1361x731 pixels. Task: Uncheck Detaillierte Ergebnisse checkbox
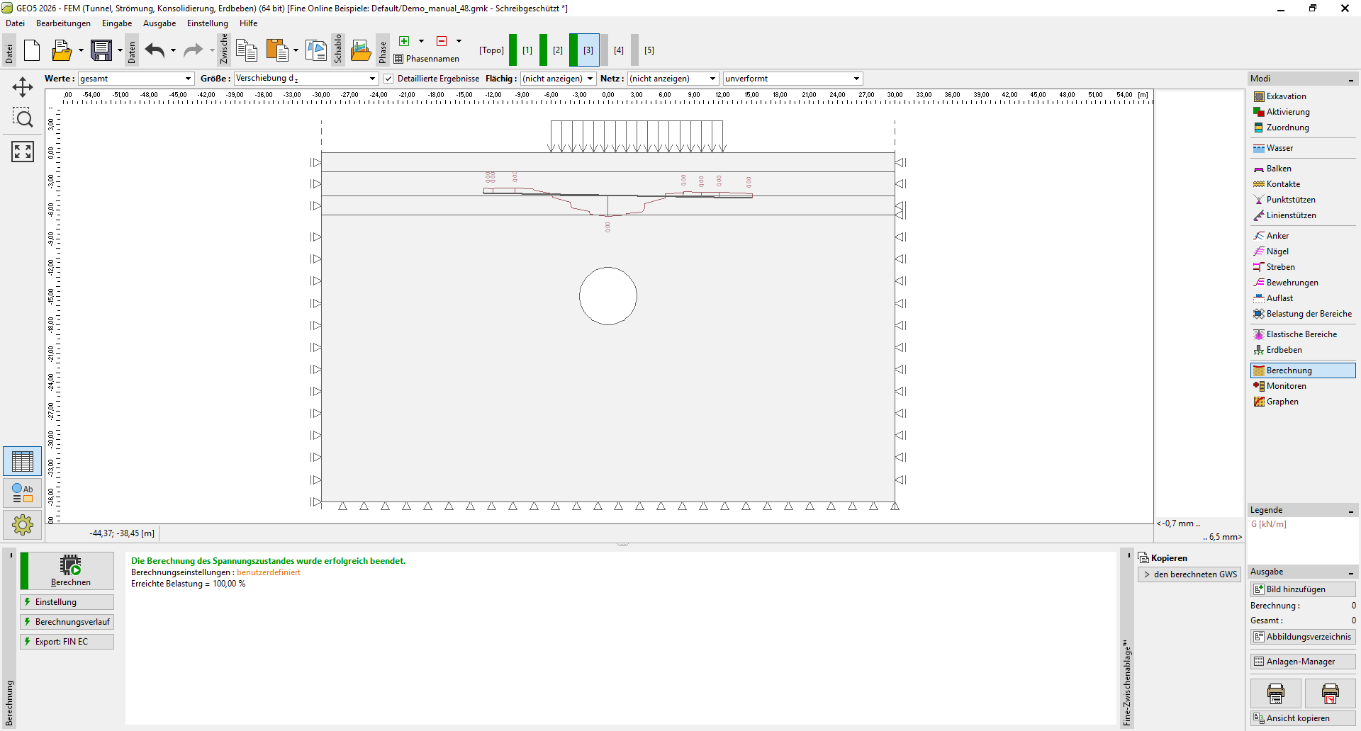pos(388,79)
